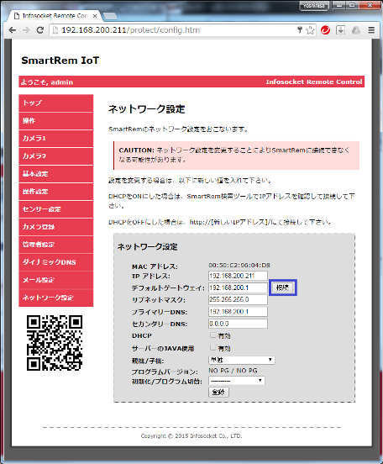Click the download extension icon in toolbar
This screenshot has width=383, height=464.
pyautogui.click(x=340, y=30)
